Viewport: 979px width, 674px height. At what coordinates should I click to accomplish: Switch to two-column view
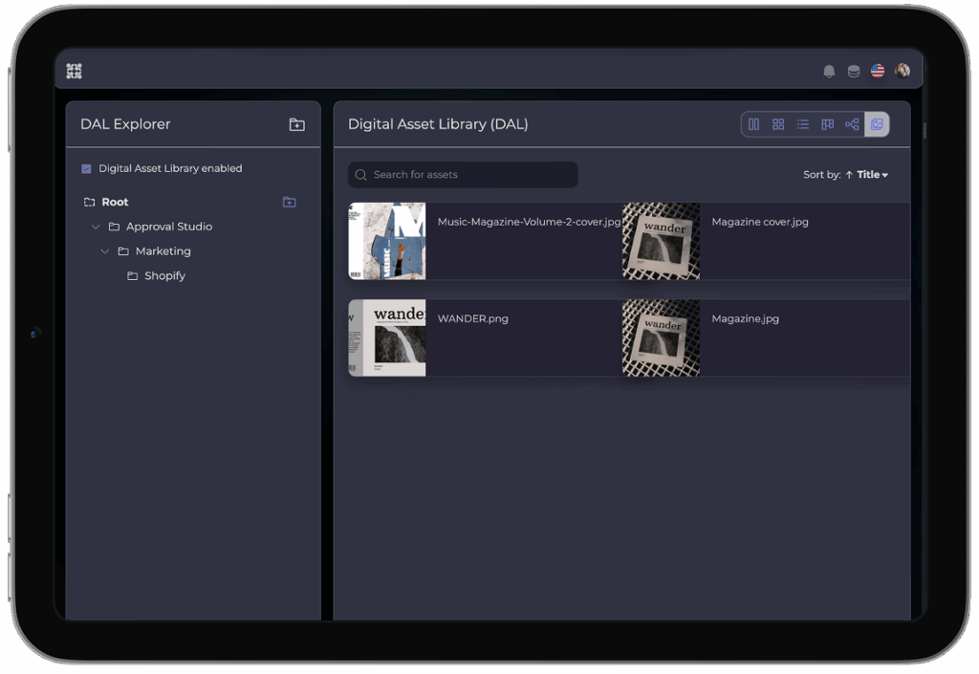tap(753, 124)
